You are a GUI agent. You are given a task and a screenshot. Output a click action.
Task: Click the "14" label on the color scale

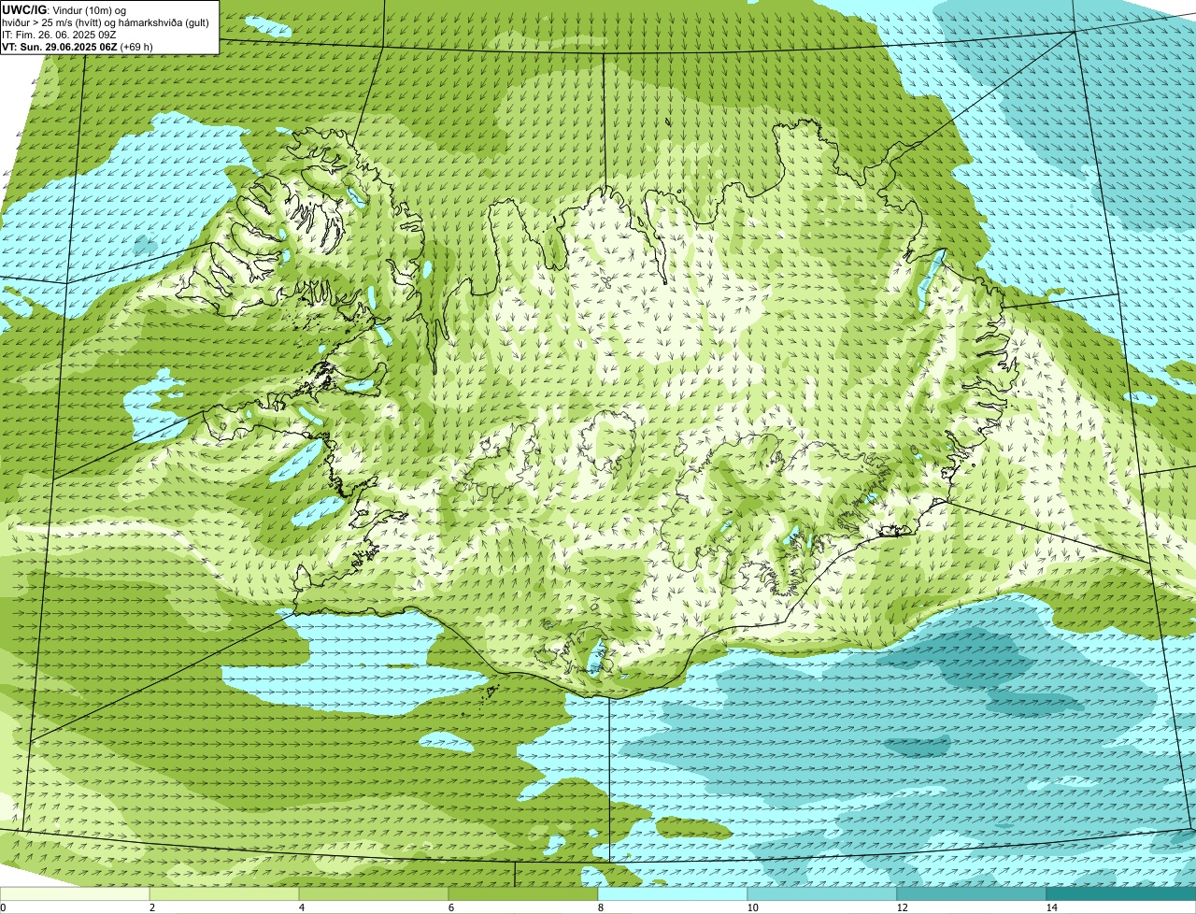(1051, 907)
